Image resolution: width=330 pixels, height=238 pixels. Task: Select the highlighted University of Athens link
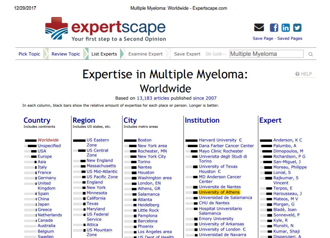point(219,192)
